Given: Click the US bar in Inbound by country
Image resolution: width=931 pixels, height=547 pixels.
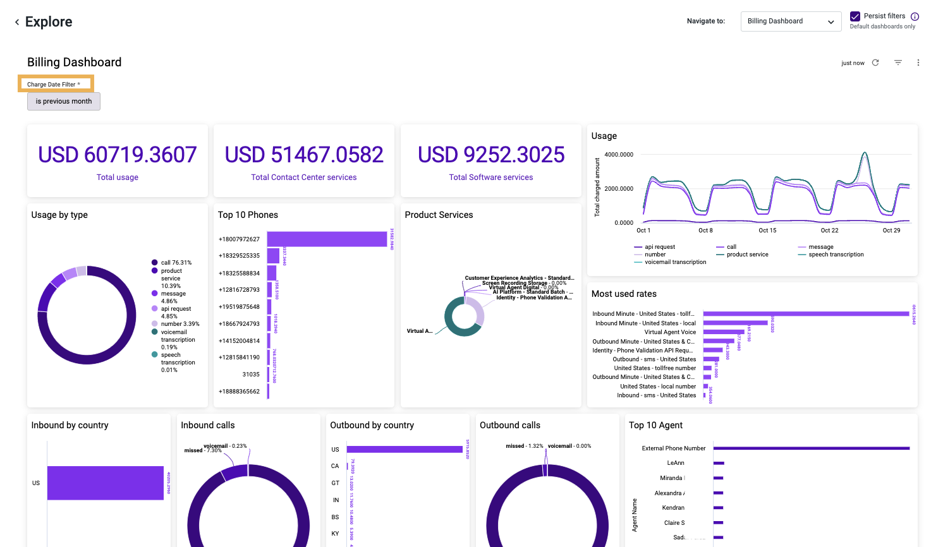Looking at the screenshot, I should pos(104,483).
